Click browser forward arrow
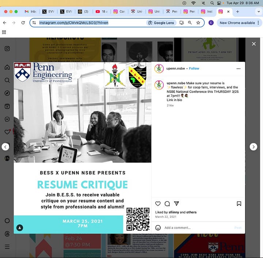 point(14,23)
